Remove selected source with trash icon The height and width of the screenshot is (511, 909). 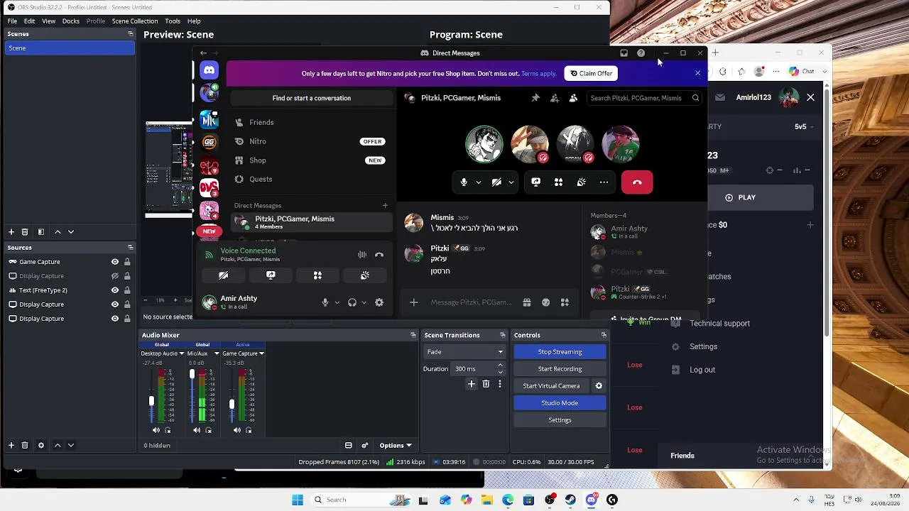point(25,445)
